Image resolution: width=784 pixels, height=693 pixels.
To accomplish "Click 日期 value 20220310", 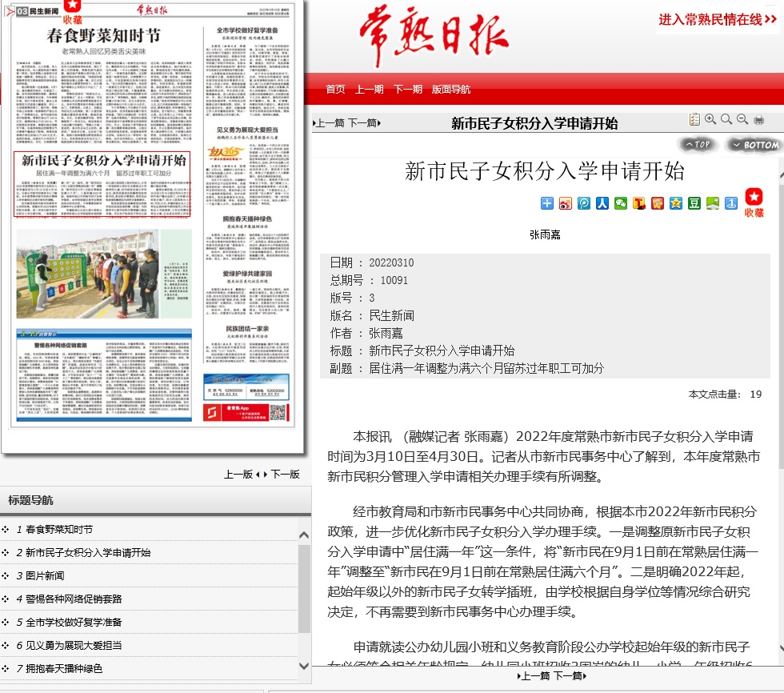I will pyautogui.click(x=391, y=262).
